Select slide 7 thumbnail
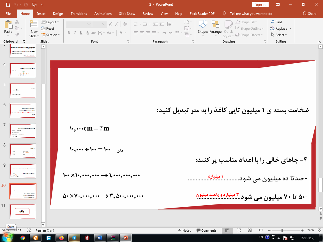The height and width of the screenshot is (242, 323). tap(22, 131)
